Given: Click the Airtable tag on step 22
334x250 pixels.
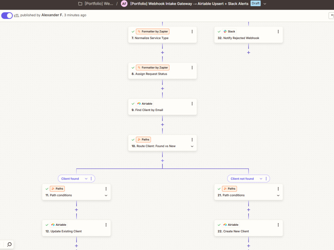Looking at the screenshot, I should [x=231, y=225].
